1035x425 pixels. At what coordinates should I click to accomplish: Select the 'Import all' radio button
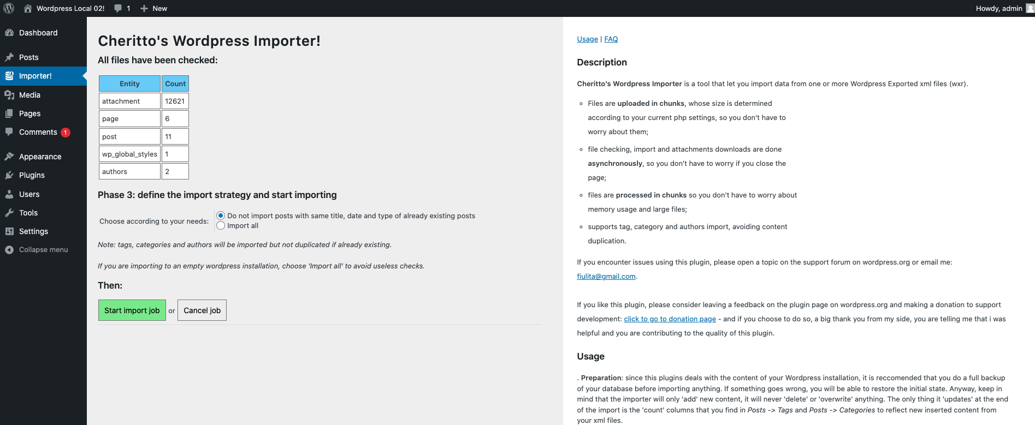(x=221, y=225)
